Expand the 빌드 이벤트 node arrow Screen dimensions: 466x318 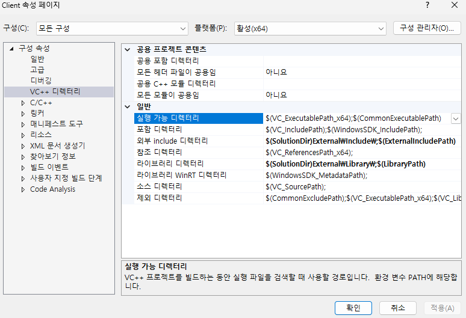[23, 168]
